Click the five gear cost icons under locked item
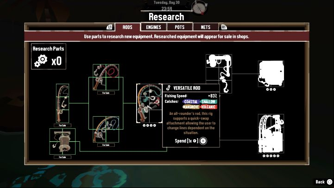 pos(271,156)
